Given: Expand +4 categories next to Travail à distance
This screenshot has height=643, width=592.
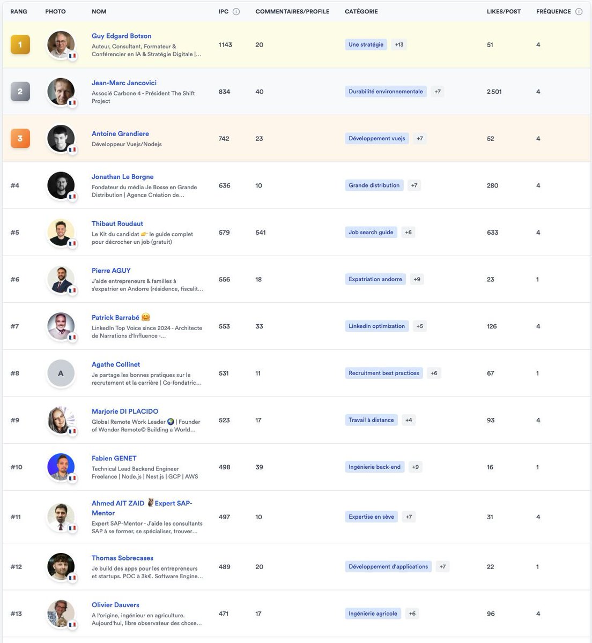Looking at the screenshot, I should 409,420.
